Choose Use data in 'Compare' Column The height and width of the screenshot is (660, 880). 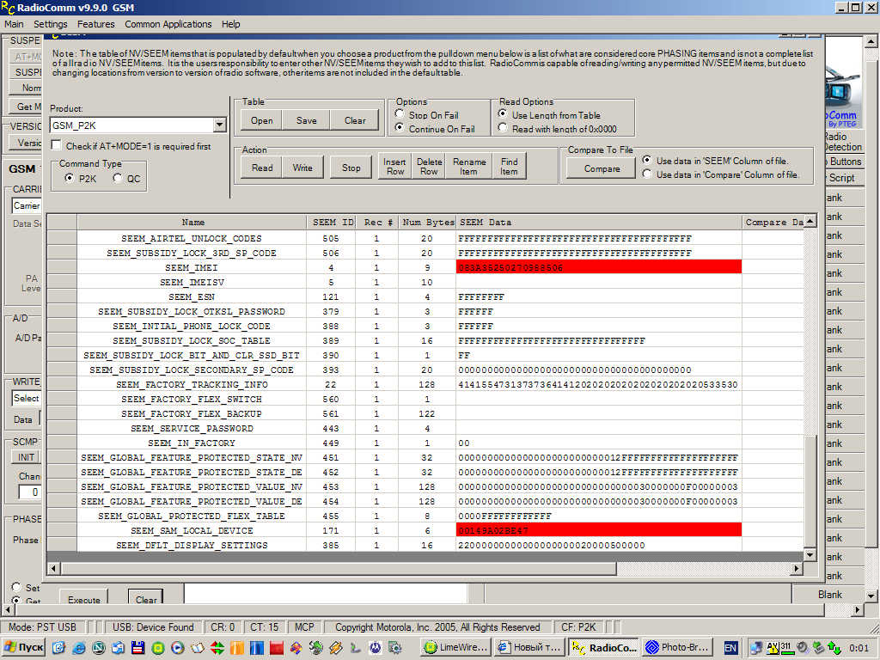(x=647, y=174)
